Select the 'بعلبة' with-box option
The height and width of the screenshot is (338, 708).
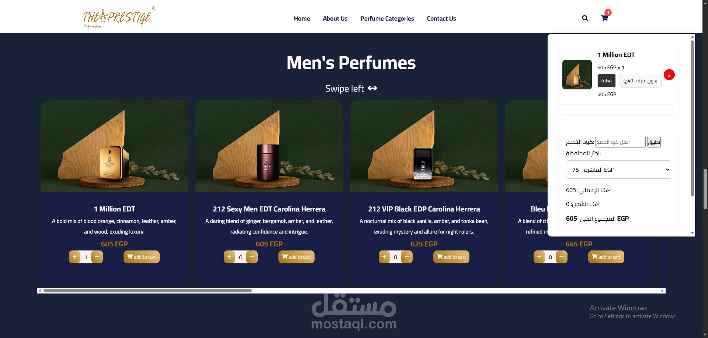pos(606,81)
